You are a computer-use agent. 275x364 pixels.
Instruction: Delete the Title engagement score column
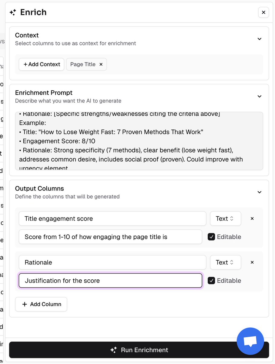252,218
